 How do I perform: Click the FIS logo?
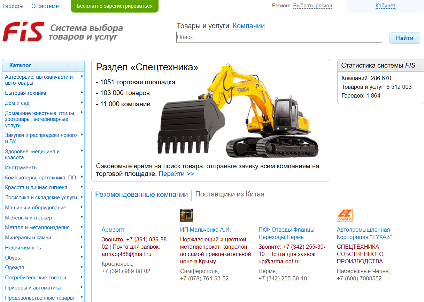[24, 32]
